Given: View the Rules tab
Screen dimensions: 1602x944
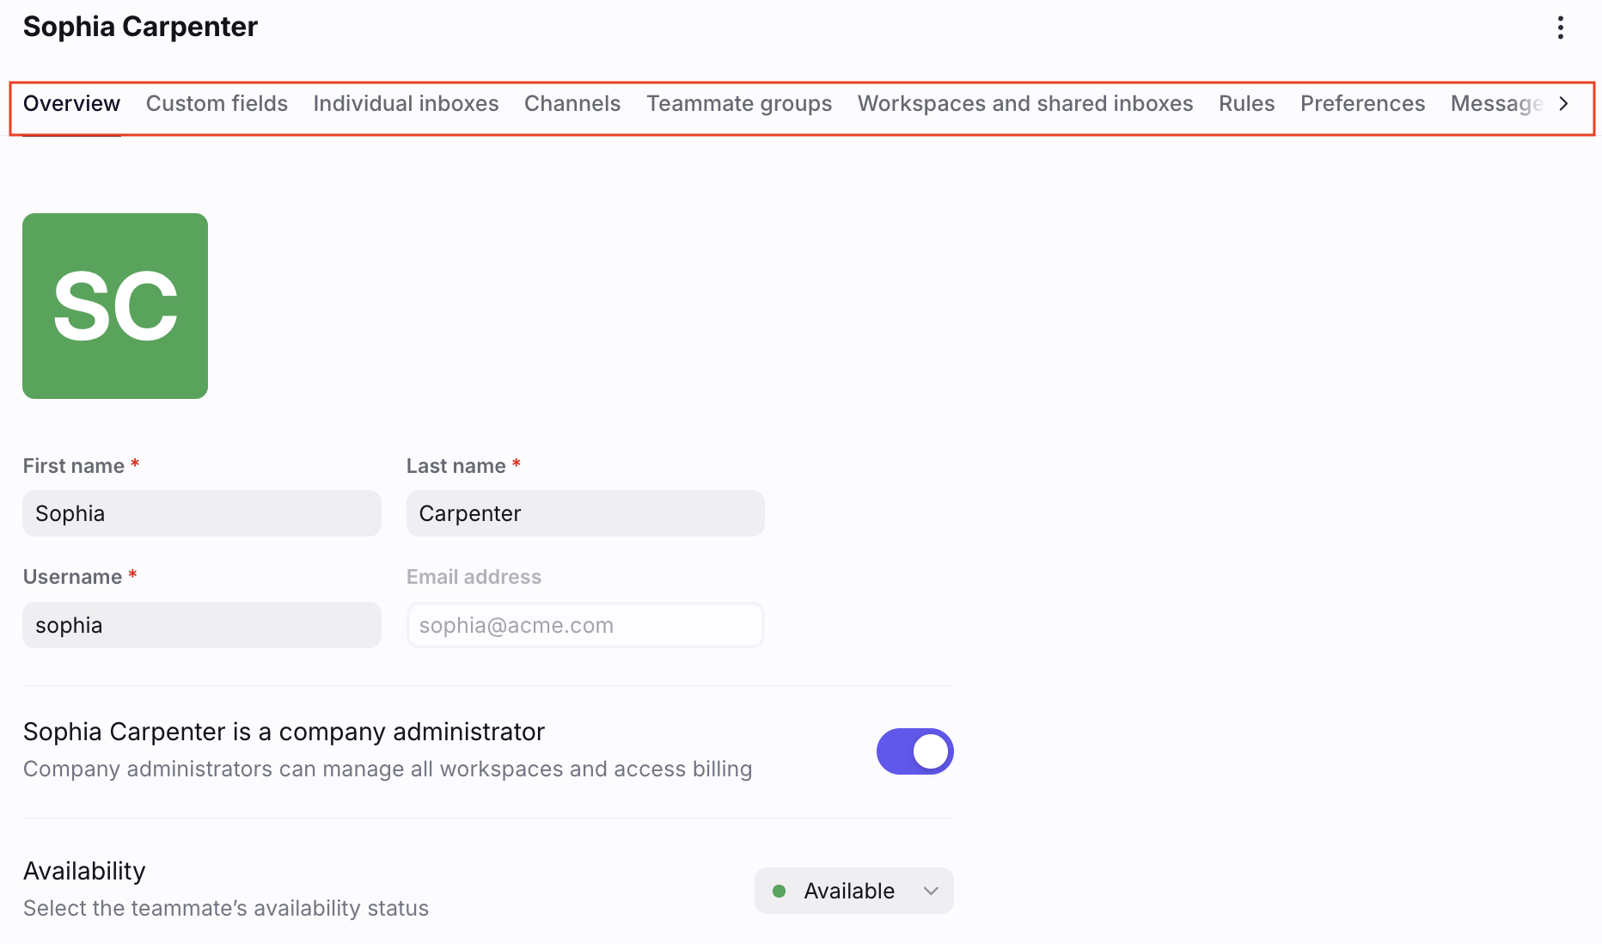Looking at the screenshot, I should click(x=1246, y=104).
